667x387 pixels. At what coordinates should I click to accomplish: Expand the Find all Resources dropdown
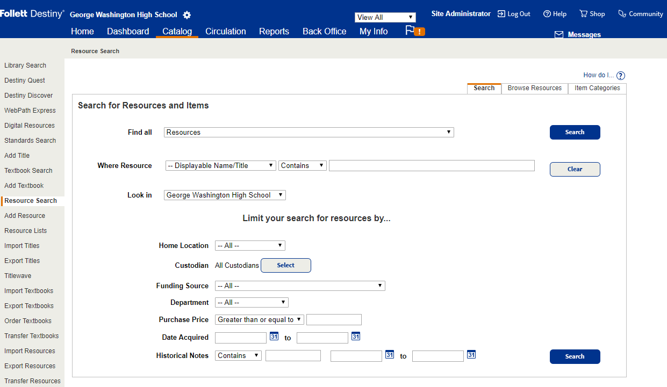click(x=309, y=132)
